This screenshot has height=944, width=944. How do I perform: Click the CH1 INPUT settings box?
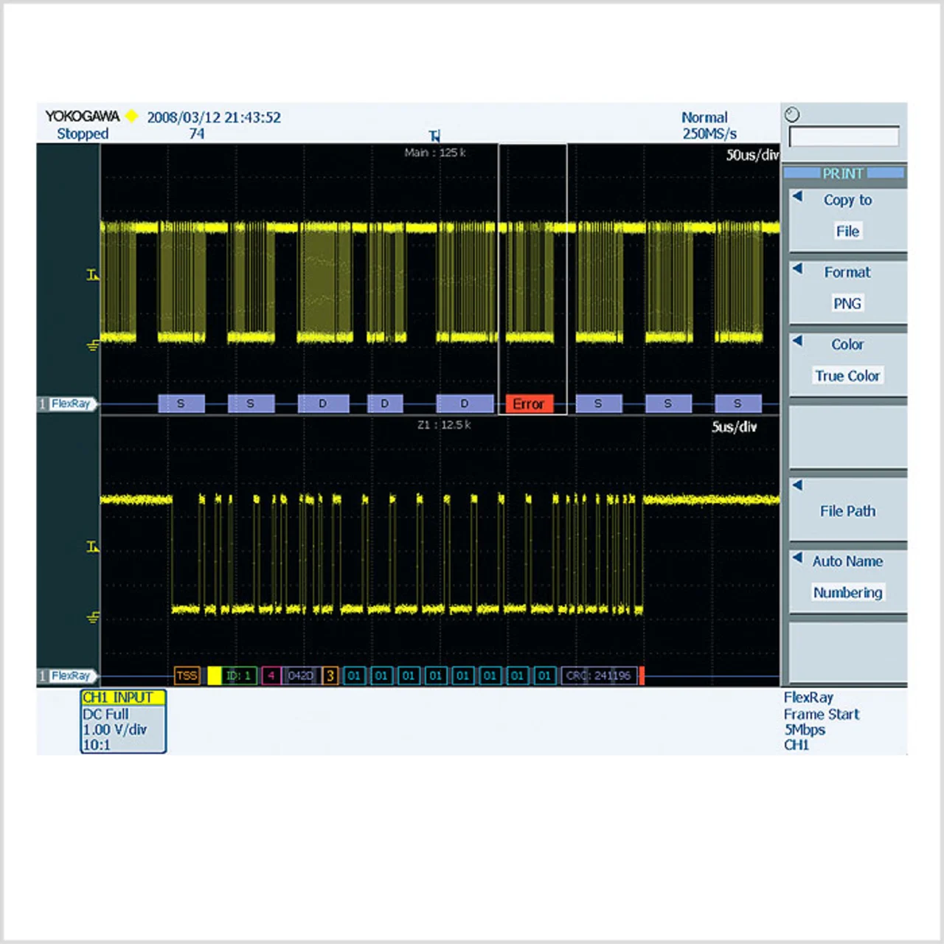(123, 721)
